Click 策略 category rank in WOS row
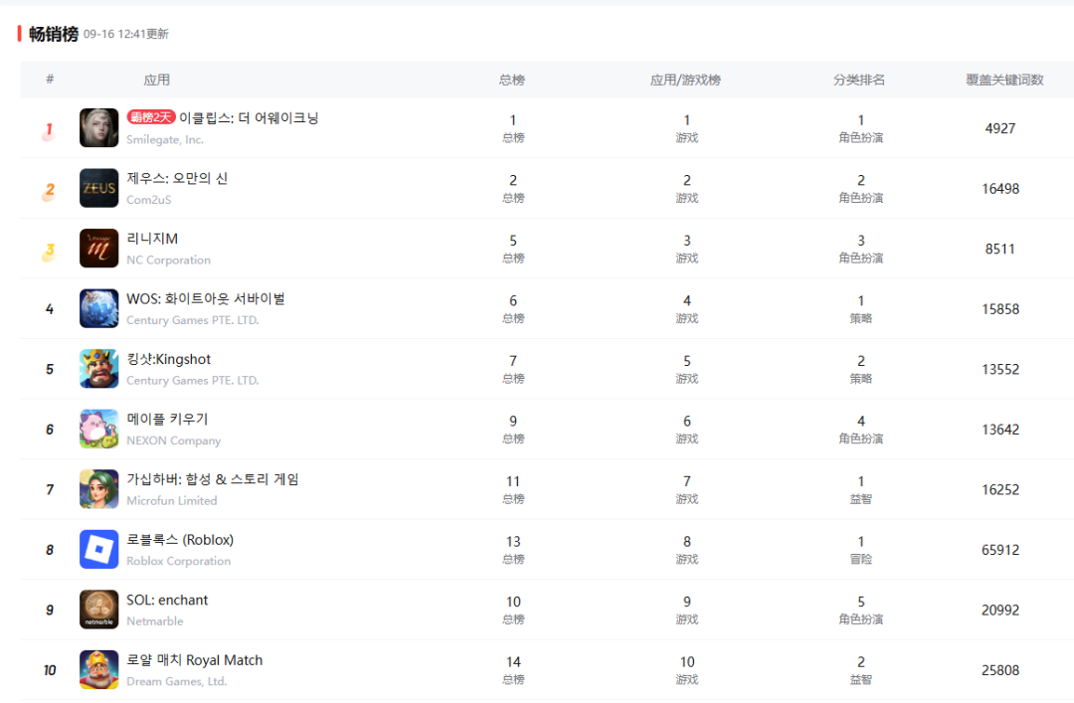 coord(861,308)
